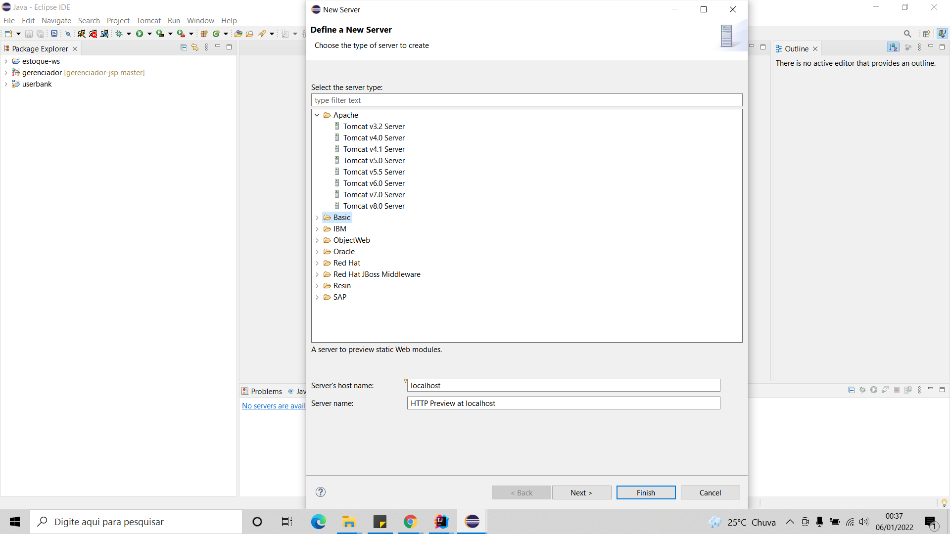This screenshot has width=950, height=534.
Task: Open the Navigate menu
Action: point(56,20)
